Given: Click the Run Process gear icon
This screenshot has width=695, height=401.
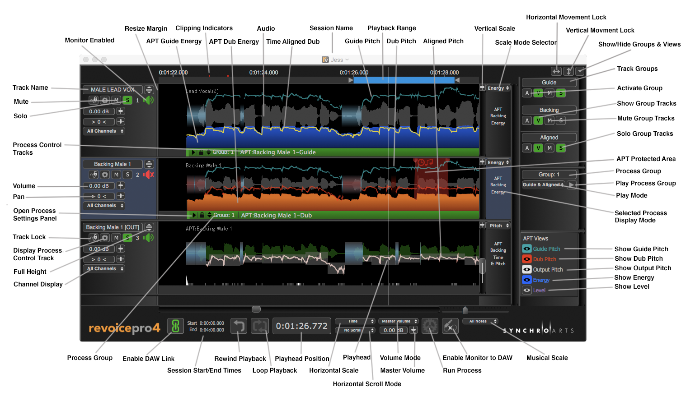Looking at the screenshot, I should (430, 326).
